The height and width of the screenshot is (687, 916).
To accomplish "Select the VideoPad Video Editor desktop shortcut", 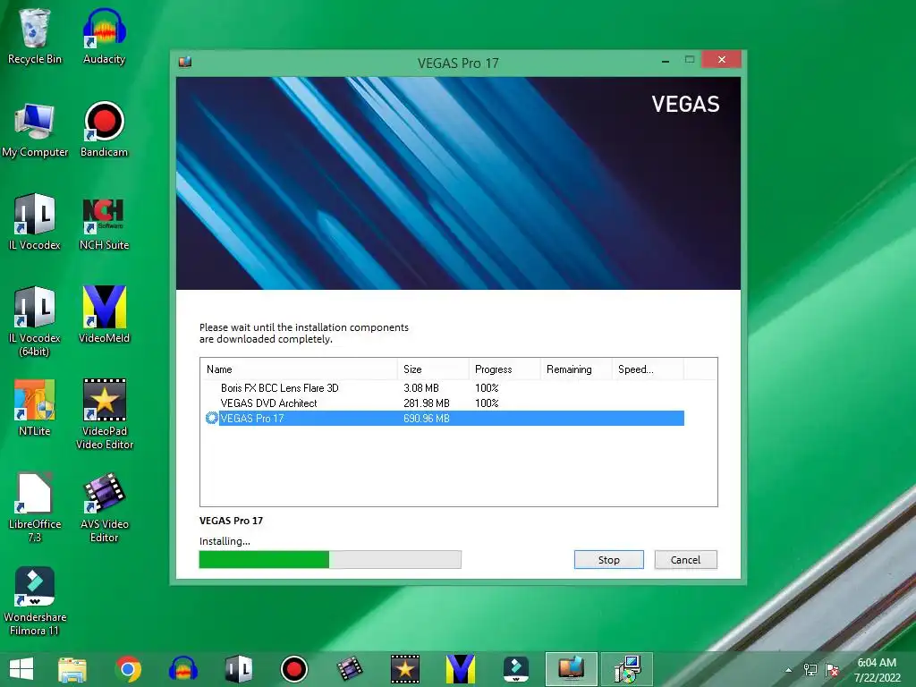I will pyautogui.click(x=104, y=414).
